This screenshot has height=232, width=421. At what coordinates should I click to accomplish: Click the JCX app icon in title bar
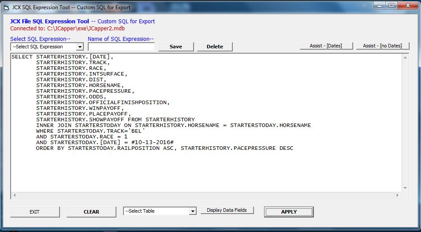click(x=6, y=7)
